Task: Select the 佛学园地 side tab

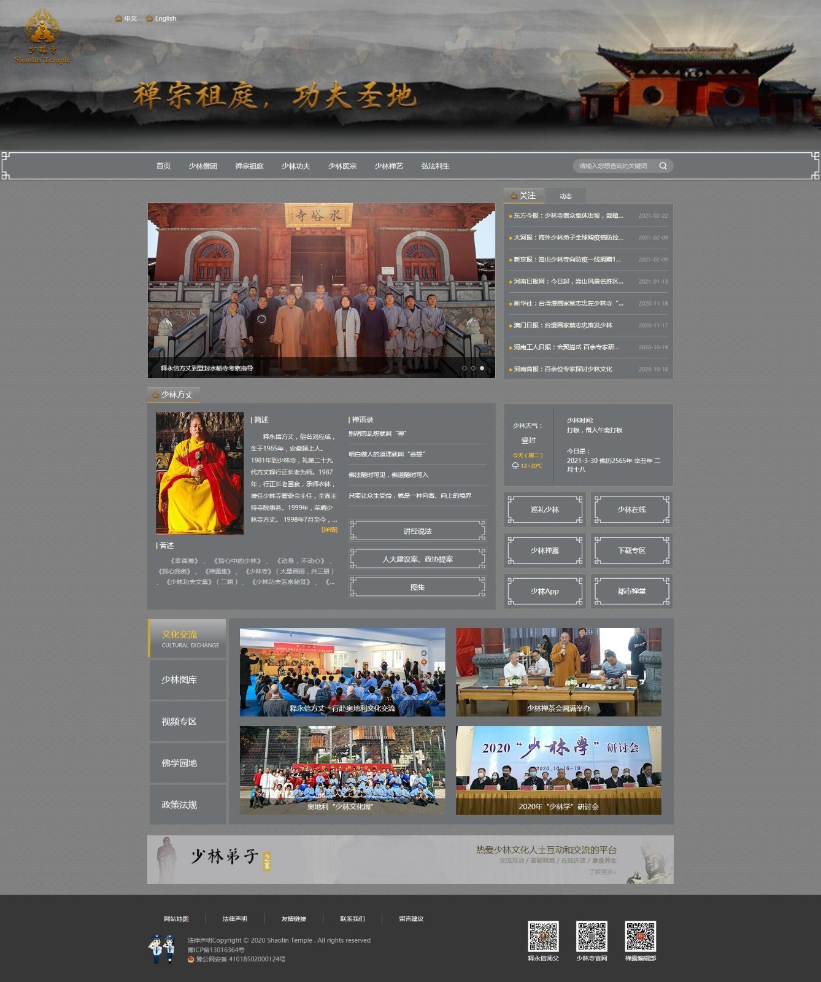Action: tap(188, 763)
